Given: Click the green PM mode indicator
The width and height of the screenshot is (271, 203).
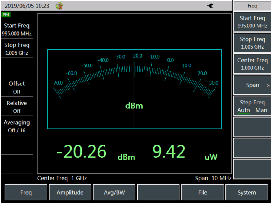Looking at the screenshot, I should (x=6, y=15).
